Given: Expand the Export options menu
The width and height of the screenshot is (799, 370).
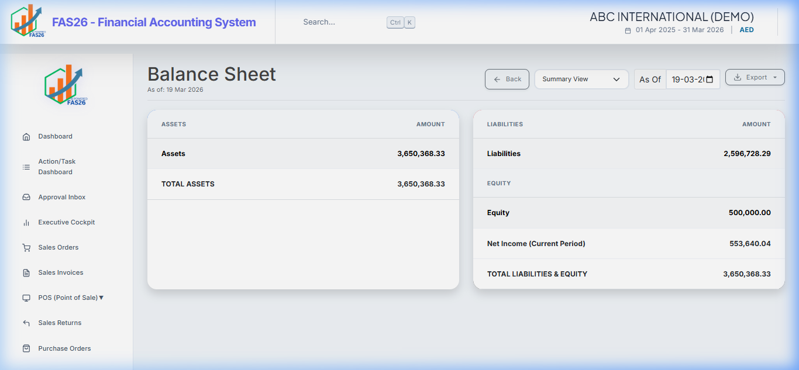Looking at the screenshot, I should click(x=755, y=77).
